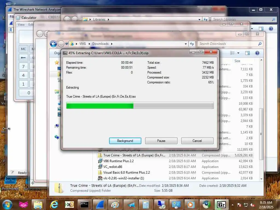Image resolution: width=280 pixels, height=210 pixels.
Task: Click the Calculator backspace arrow button
Action: 24,58
